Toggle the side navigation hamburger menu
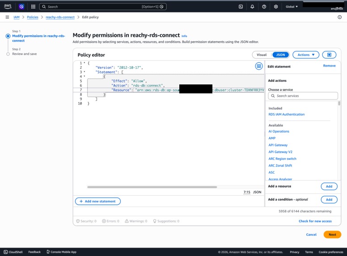This screenshot has width=347, height=256. point(7,17)
